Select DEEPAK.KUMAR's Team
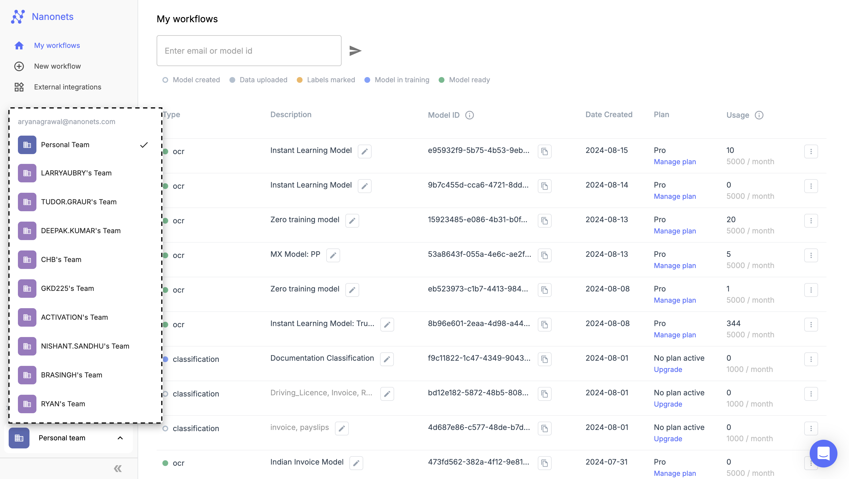This screenshot has height=479, width=849. 81,230
